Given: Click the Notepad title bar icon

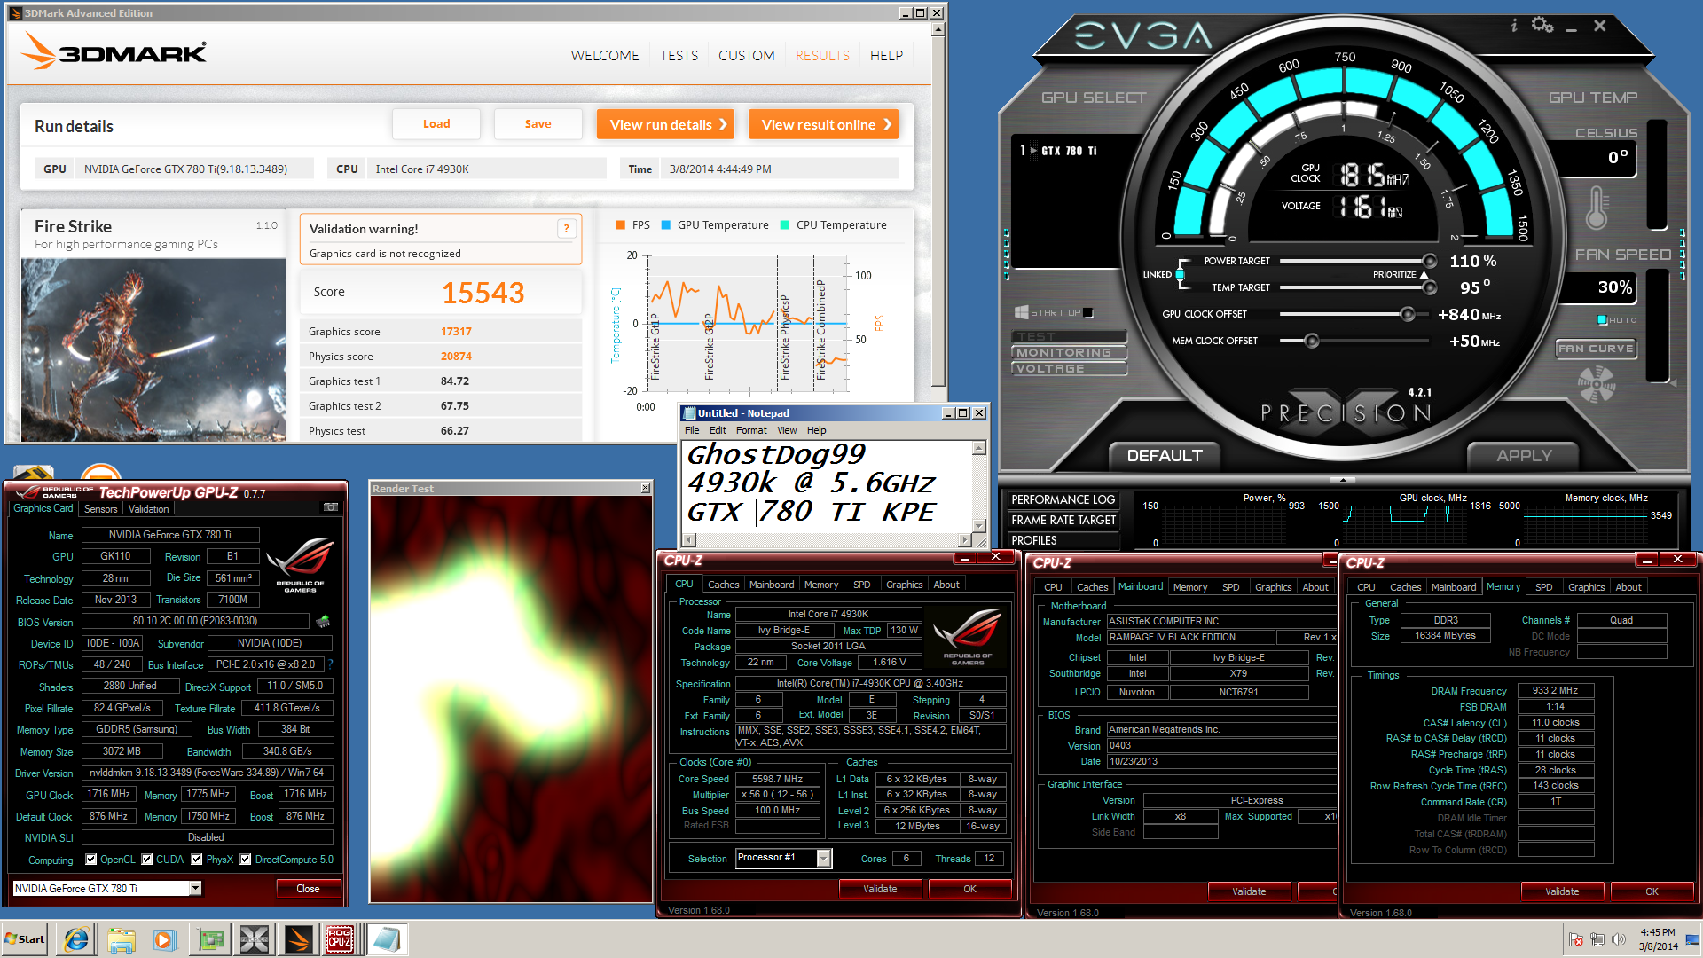Looking at the screenshot, I should [x=689, y=413].
